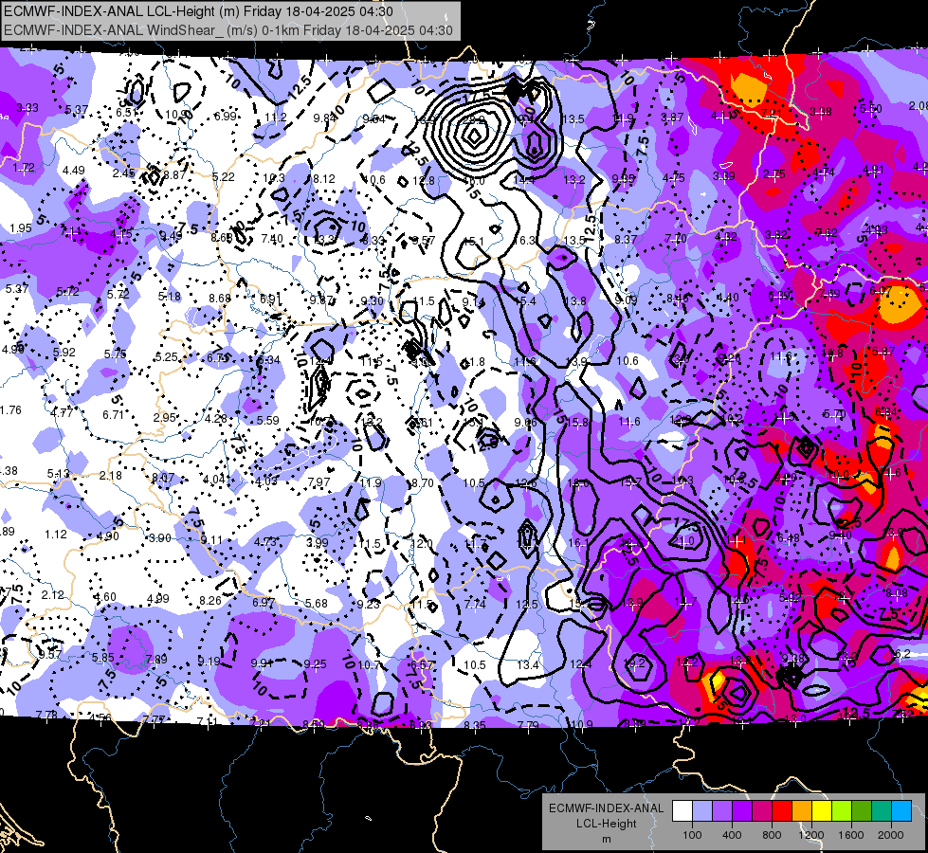The height and width of the screenshot is (853, 928).
Task: Click the map value 1.12
Action: 56,534
